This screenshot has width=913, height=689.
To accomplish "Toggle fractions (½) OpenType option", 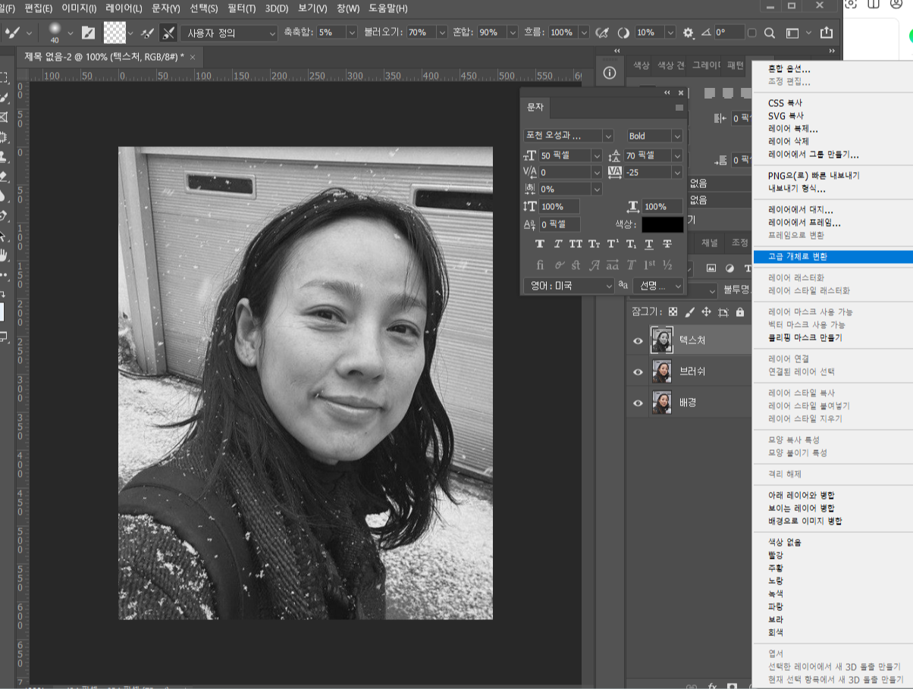I will (667, 265).
